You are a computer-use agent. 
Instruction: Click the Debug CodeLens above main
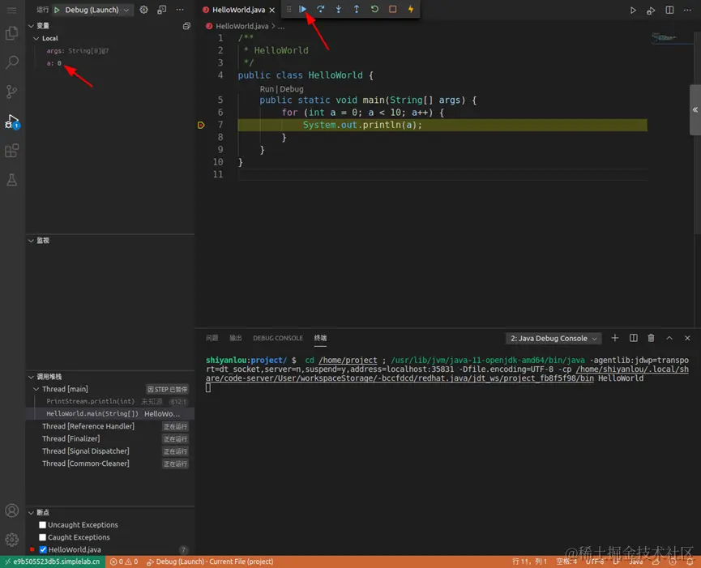pyautogui.click(x=292, y=89)
